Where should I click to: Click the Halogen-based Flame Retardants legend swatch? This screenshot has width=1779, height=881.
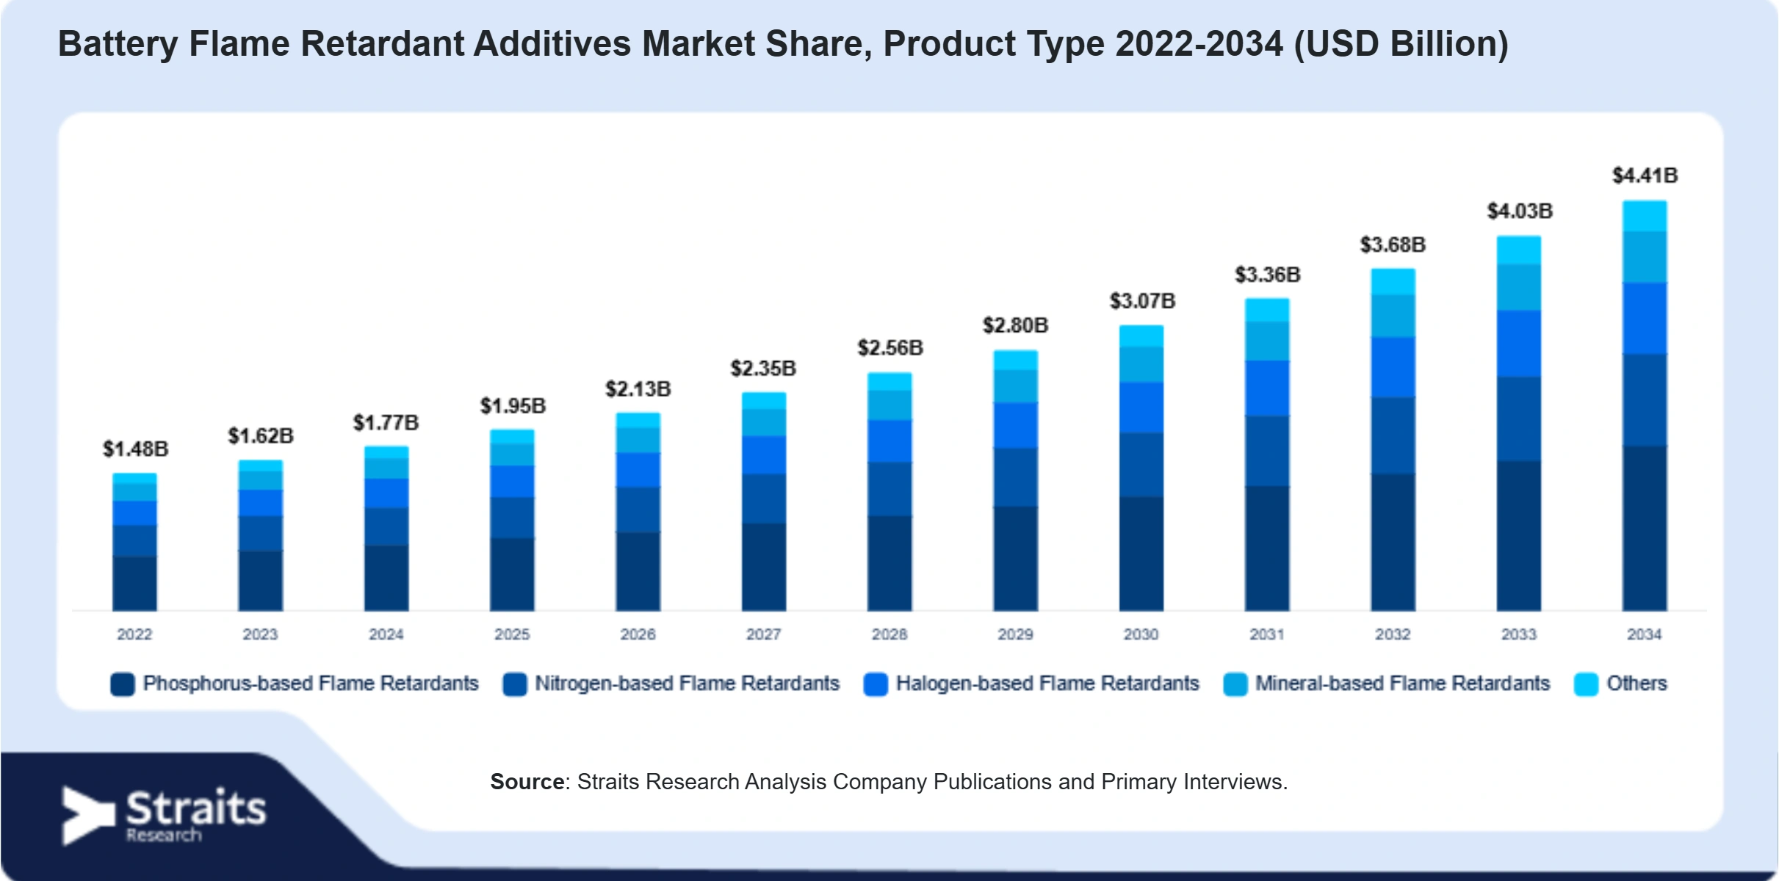tap(876, 684)
